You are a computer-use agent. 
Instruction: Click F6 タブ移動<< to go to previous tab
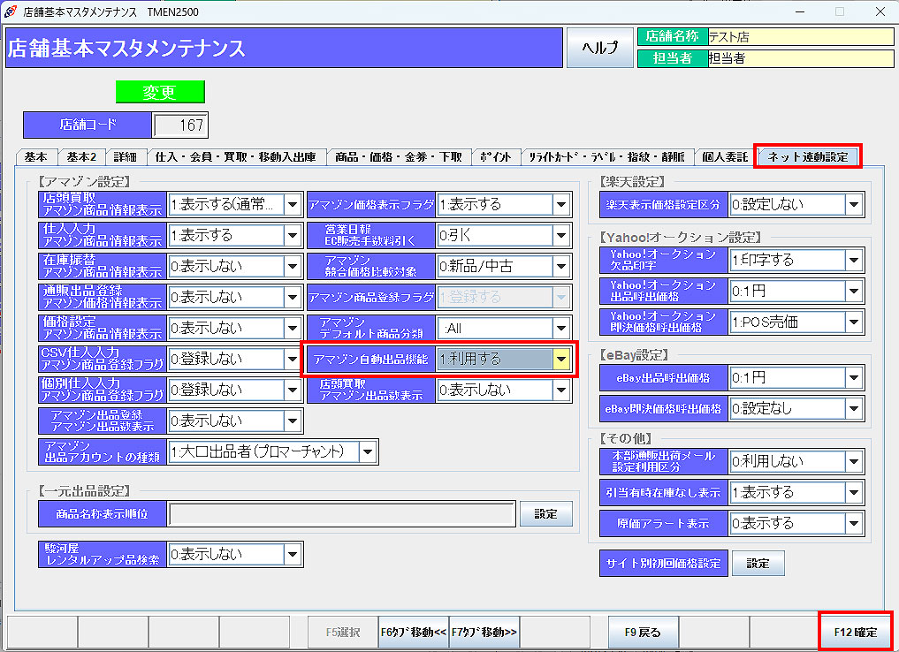(x=414, y=632)
